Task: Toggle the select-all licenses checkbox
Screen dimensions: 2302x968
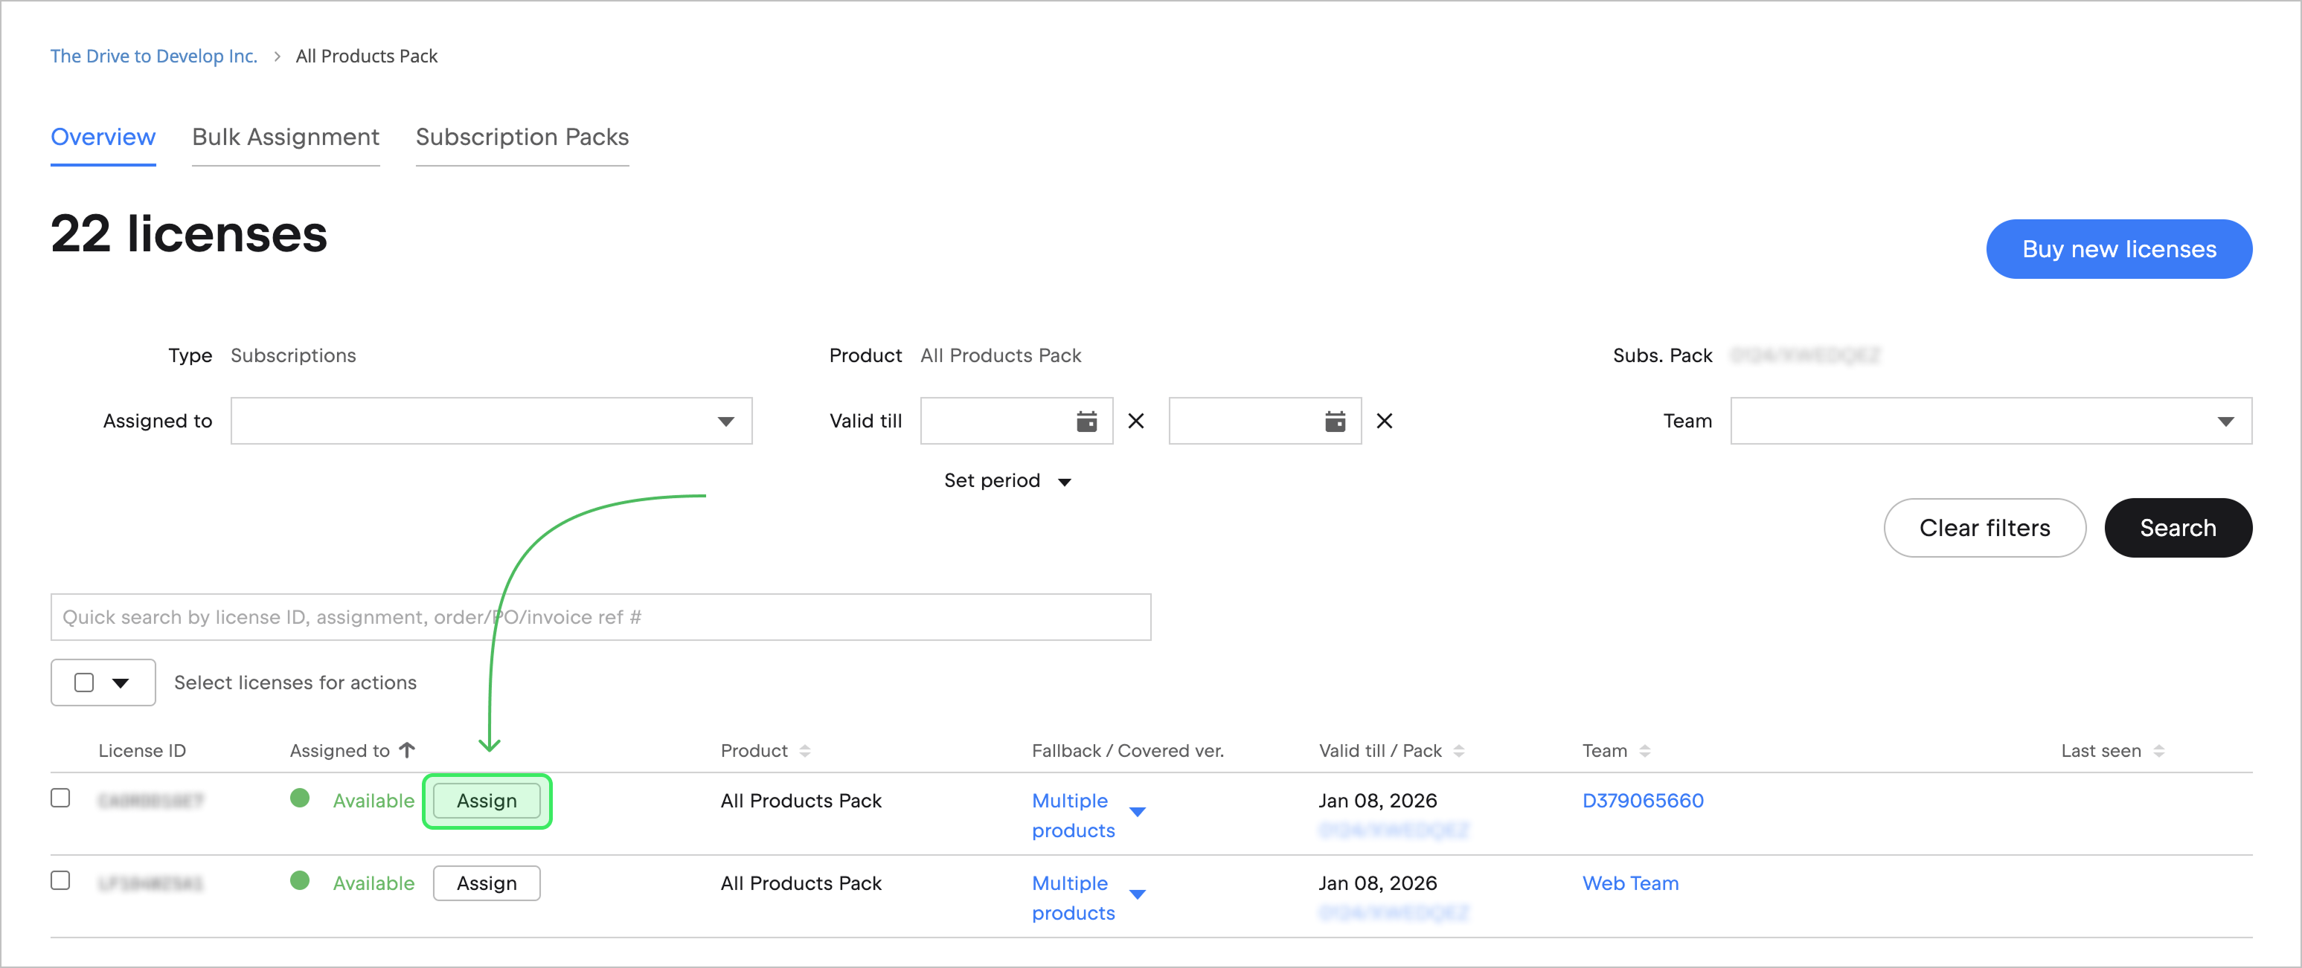Action: 84,683
